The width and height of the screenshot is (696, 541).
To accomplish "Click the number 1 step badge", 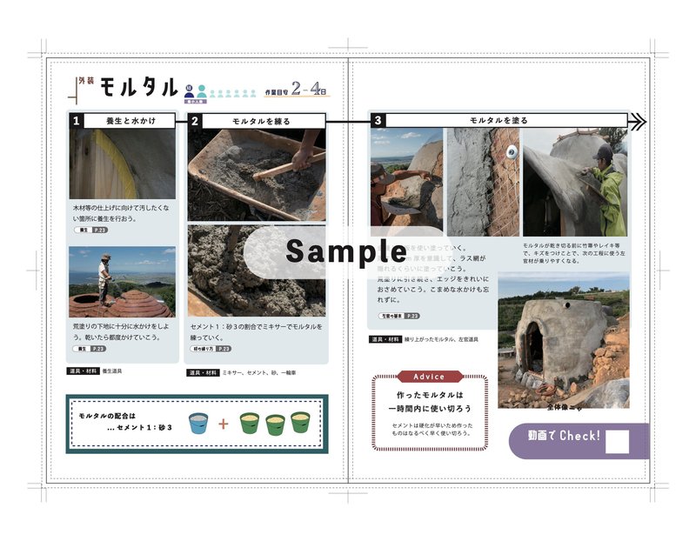I will click(77, 121).
